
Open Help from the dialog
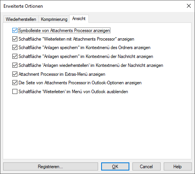tap(178, 167)
